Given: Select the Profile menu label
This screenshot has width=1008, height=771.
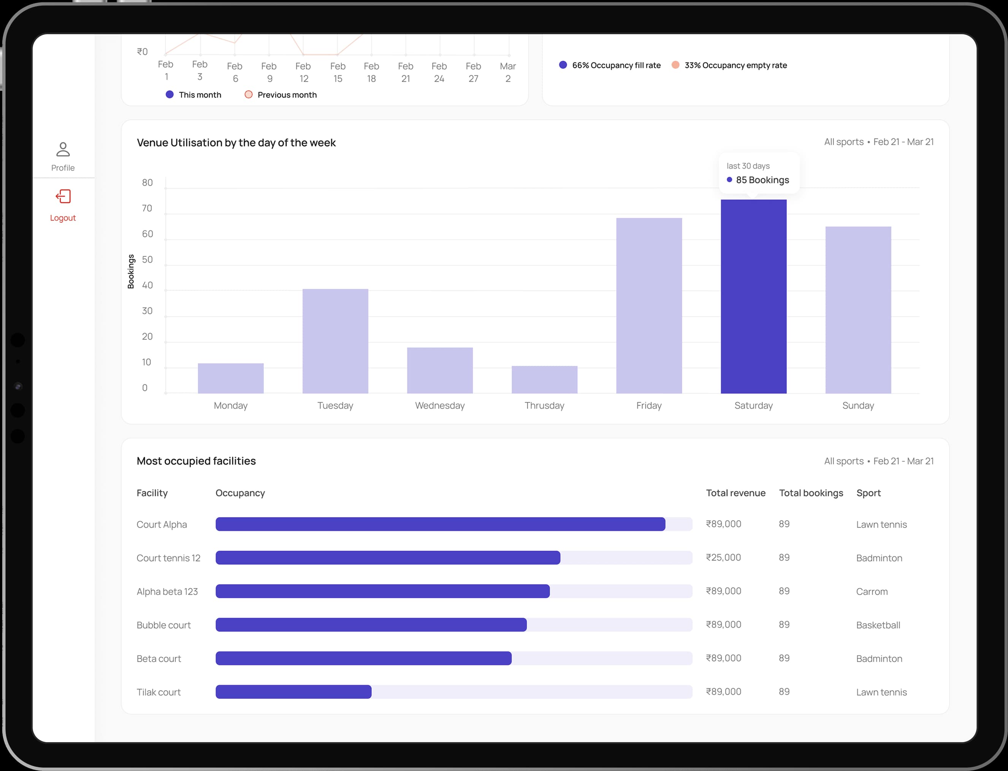Looking at the screenshot, I should click(63, 168).
